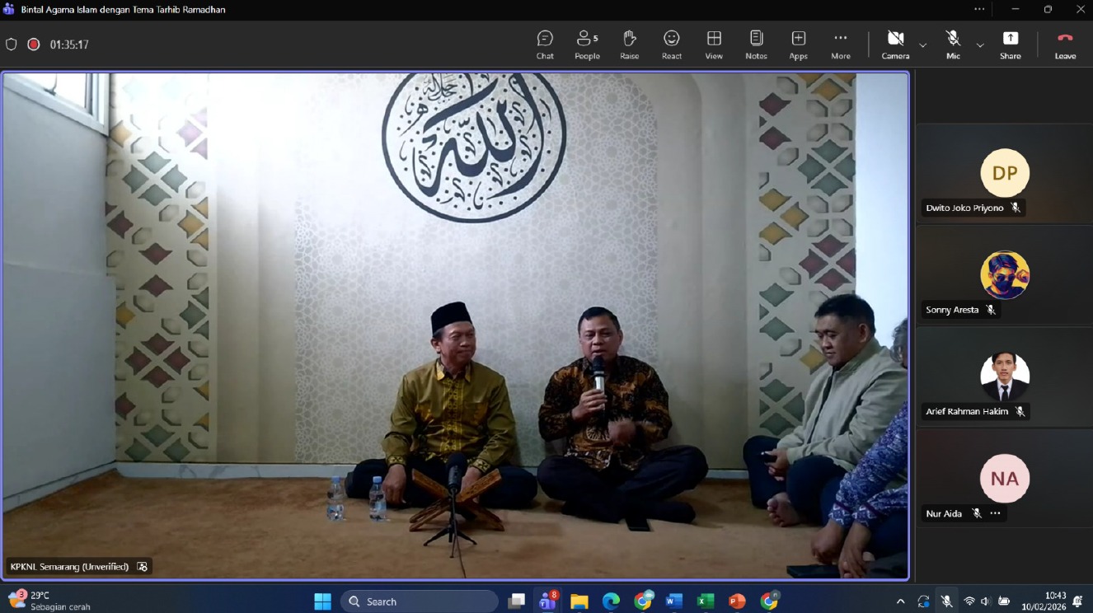Show hidden system tray icons
The width and height of the screenshot is (1093, 613).
[x=900, y=601]
